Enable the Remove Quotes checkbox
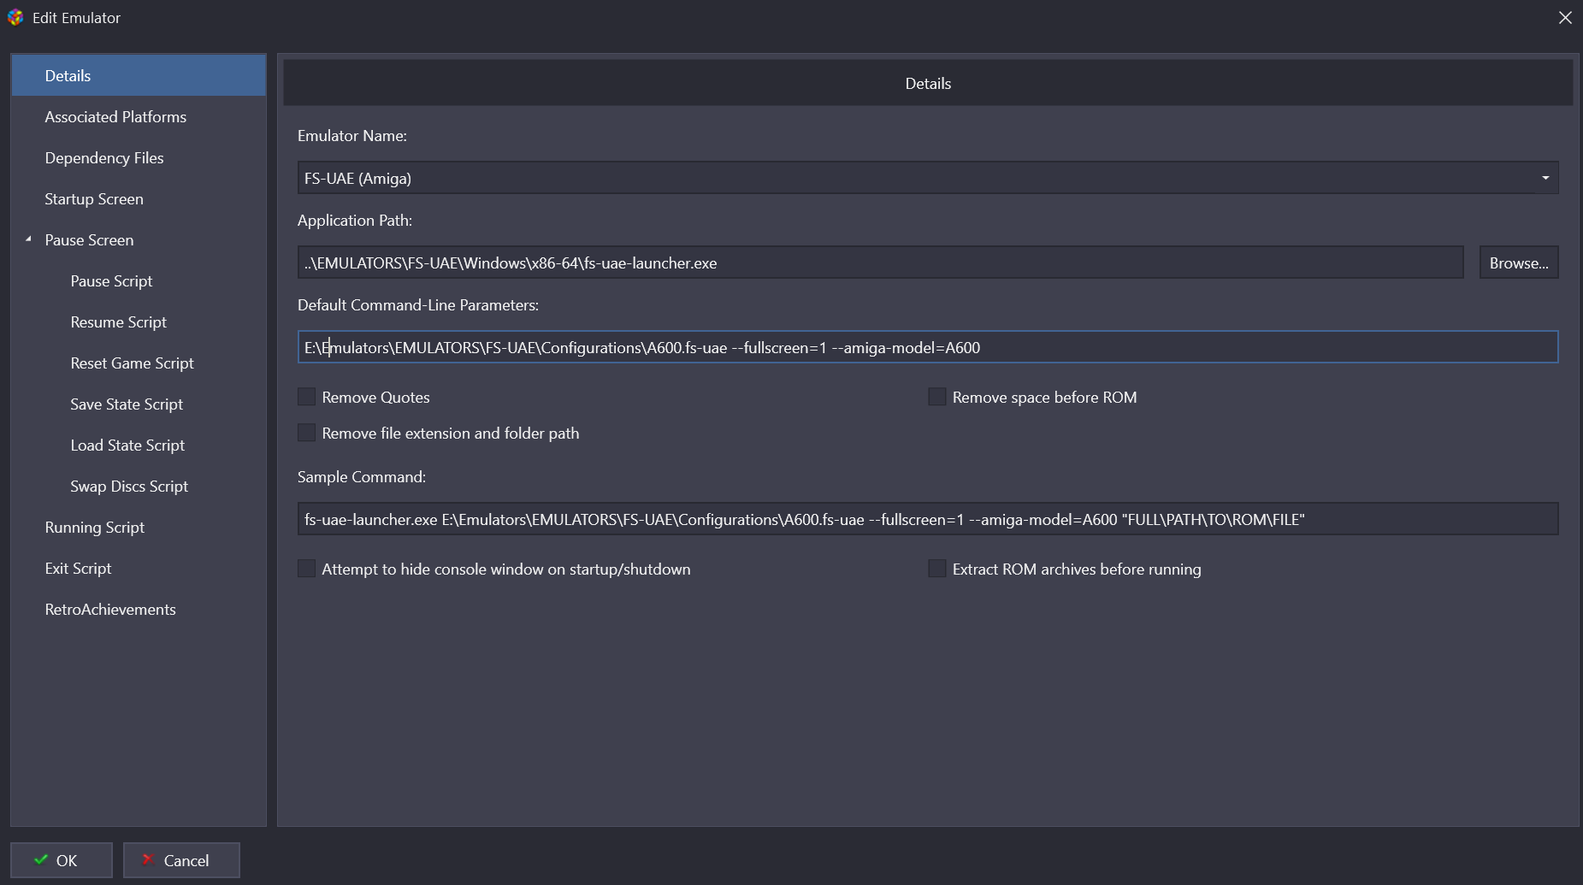Image resolution: width=1583 pixels, height=885 pixels. (x=307, y=397)
